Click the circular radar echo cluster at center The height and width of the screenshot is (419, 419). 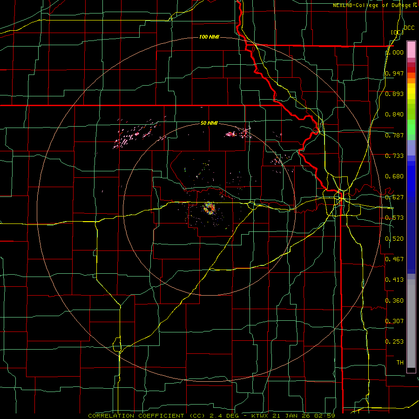(x=209, y=209)
